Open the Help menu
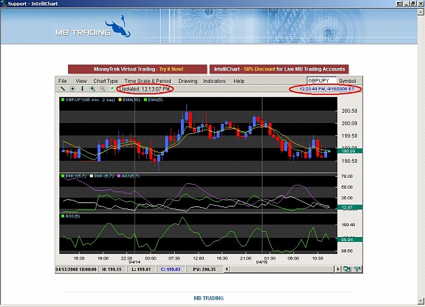This screenshot has height=307, width=425. point(239,81)
